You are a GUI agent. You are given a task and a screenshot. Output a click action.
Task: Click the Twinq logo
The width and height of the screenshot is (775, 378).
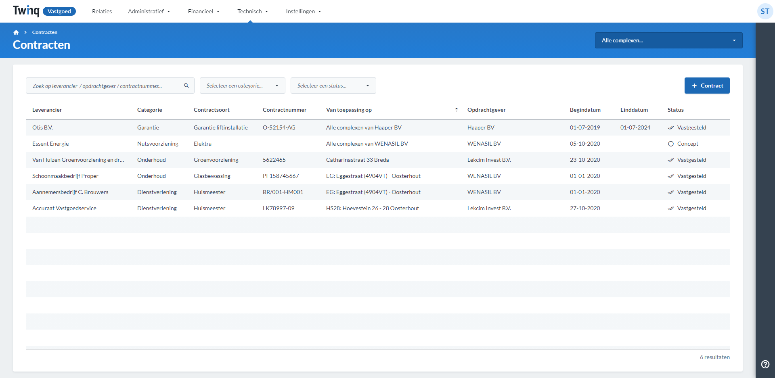point(26,11)
